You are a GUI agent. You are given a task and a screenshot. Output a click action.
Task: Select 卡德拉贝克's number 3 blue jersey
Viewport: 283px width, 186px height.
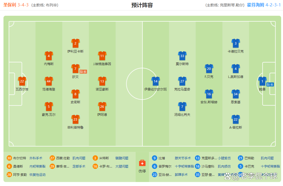(x=235, y=43)
